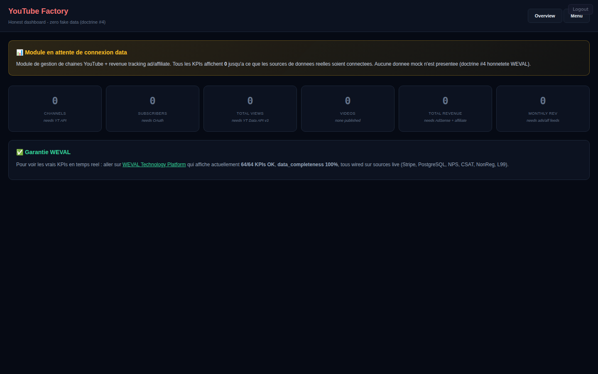Screen dimensions: 598x374
Task: Select the Monthly Rev KPI card
Action: point(543,109)
